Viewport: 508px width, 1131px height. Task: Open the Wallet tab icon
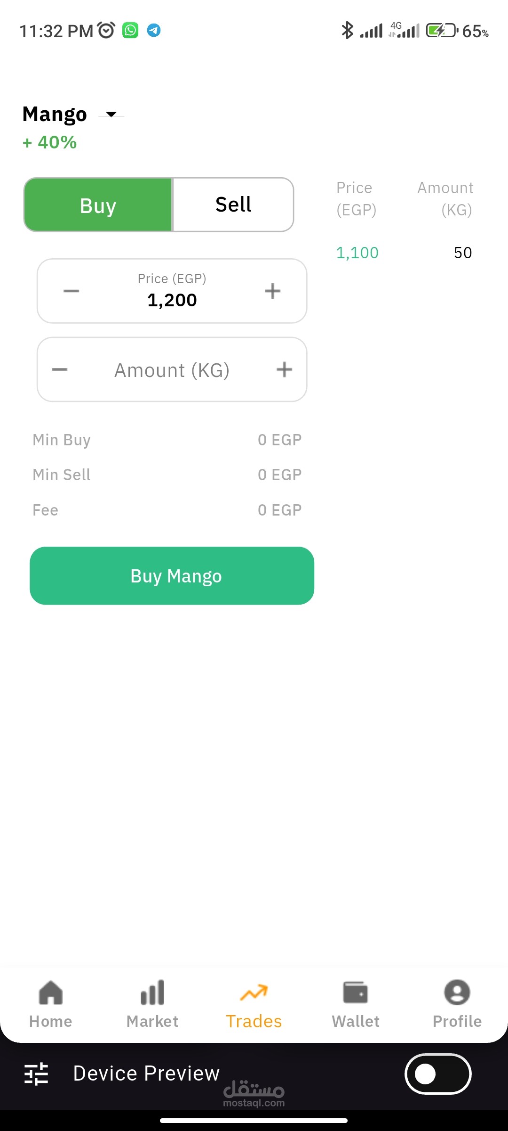click(x=356, y=992)
